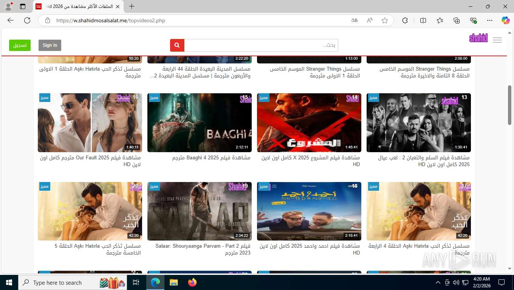The width and height of the screenshot is (514, 290).
Task: Click the green تسجيل register button
Action: (20, 45)
